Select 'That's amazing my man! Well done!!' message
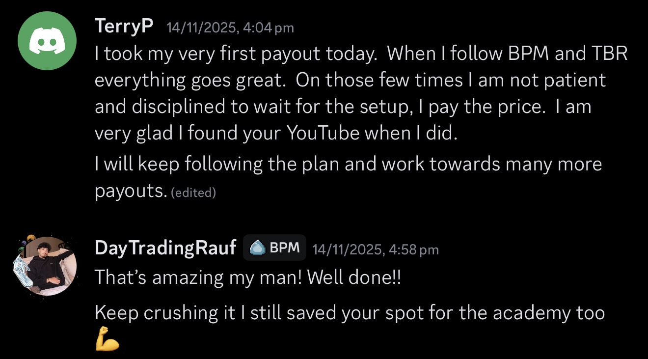Viewport: 648px width, 359px height. 248,277
